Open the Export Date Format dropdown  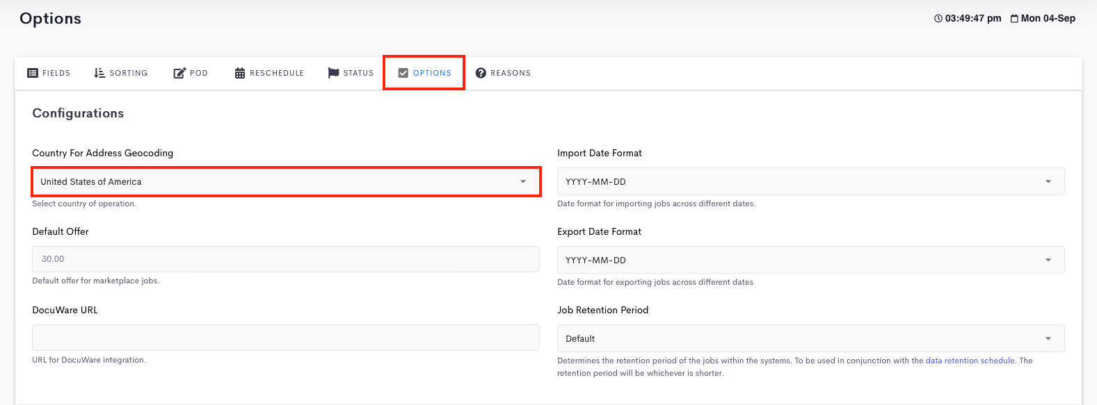pyautogui.click(x=811, y=260)
